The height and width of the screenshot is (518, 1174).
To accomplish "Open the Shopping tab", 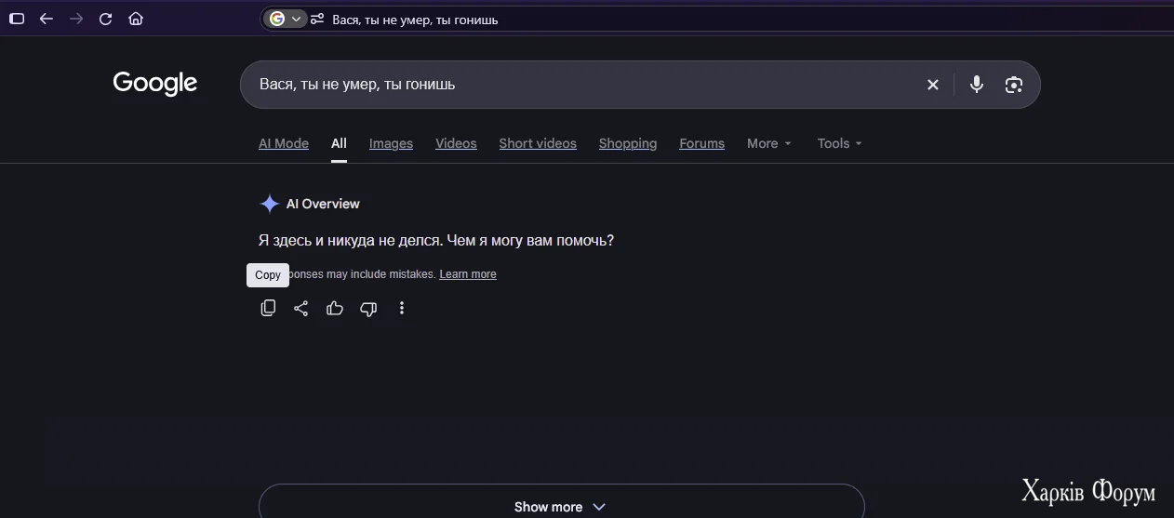I will (x=628, y=143).
